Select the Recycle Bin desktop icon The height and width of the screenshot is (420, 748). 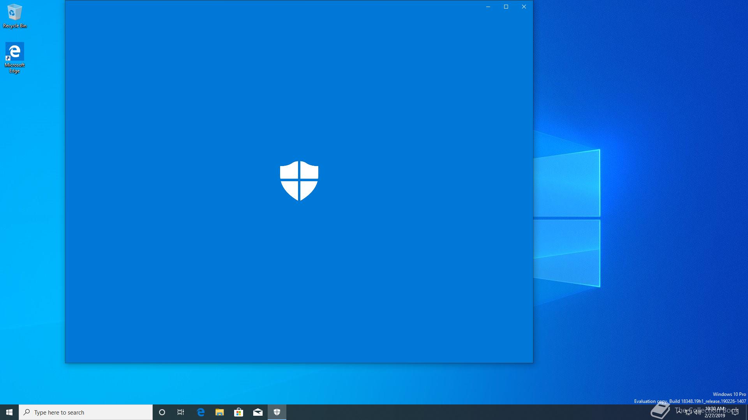tap(15, 16)
